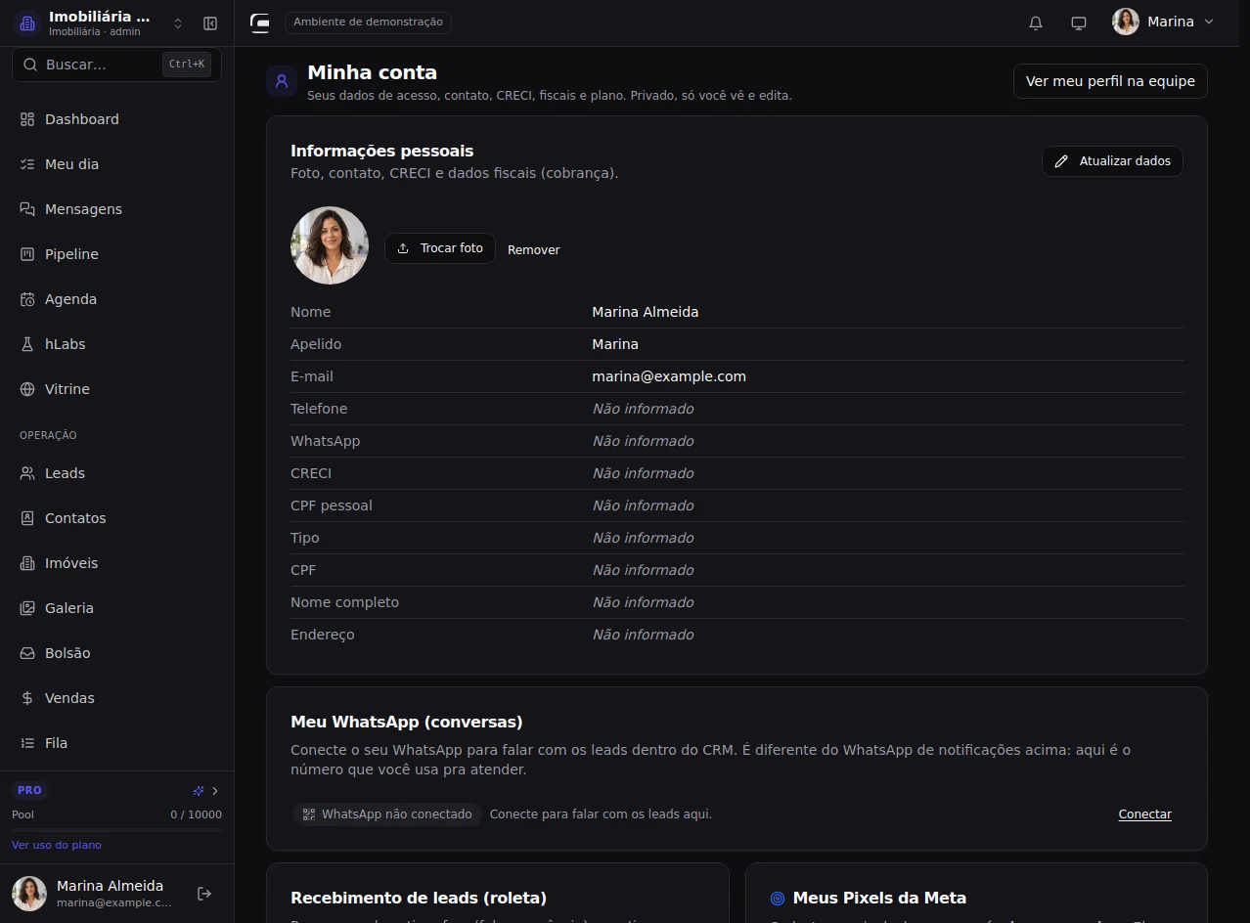Open the Pipeline page
Image resolution: width=1250 pixels, height=923 pixels.
(116, 254)
